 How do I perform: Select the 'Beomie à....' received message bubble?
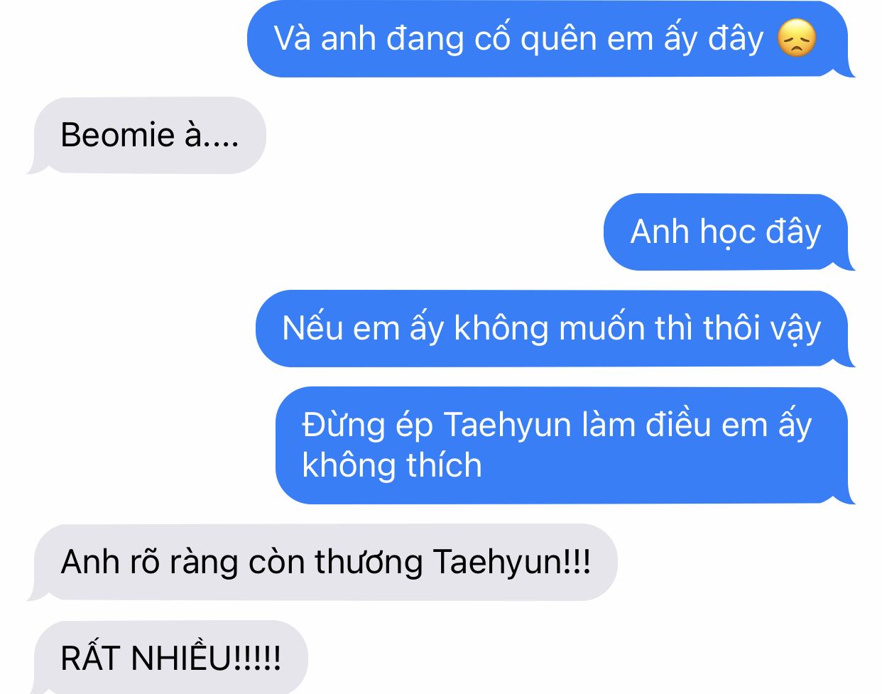(147, 135)
